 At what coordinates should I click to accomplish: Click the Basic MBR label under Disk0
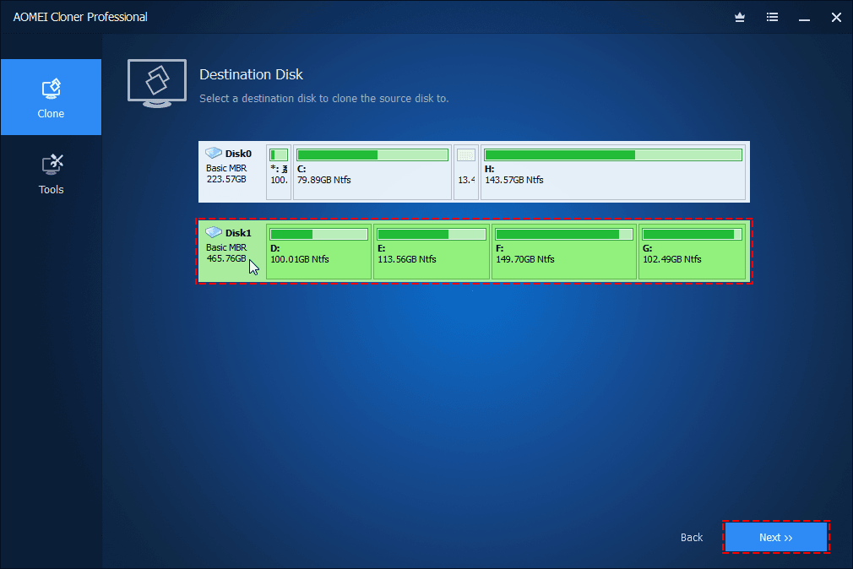(226, 168)
